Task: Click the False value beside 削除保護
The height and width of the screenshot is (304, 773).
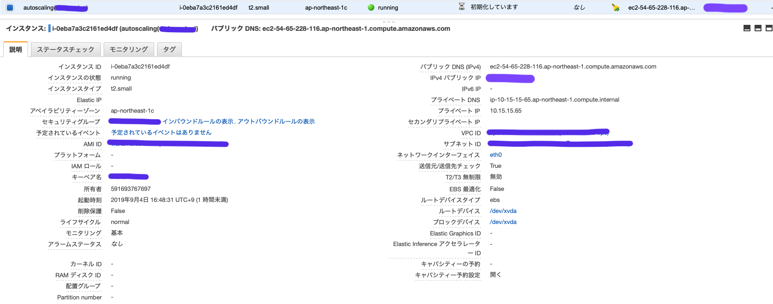Action: click(118, 211)
